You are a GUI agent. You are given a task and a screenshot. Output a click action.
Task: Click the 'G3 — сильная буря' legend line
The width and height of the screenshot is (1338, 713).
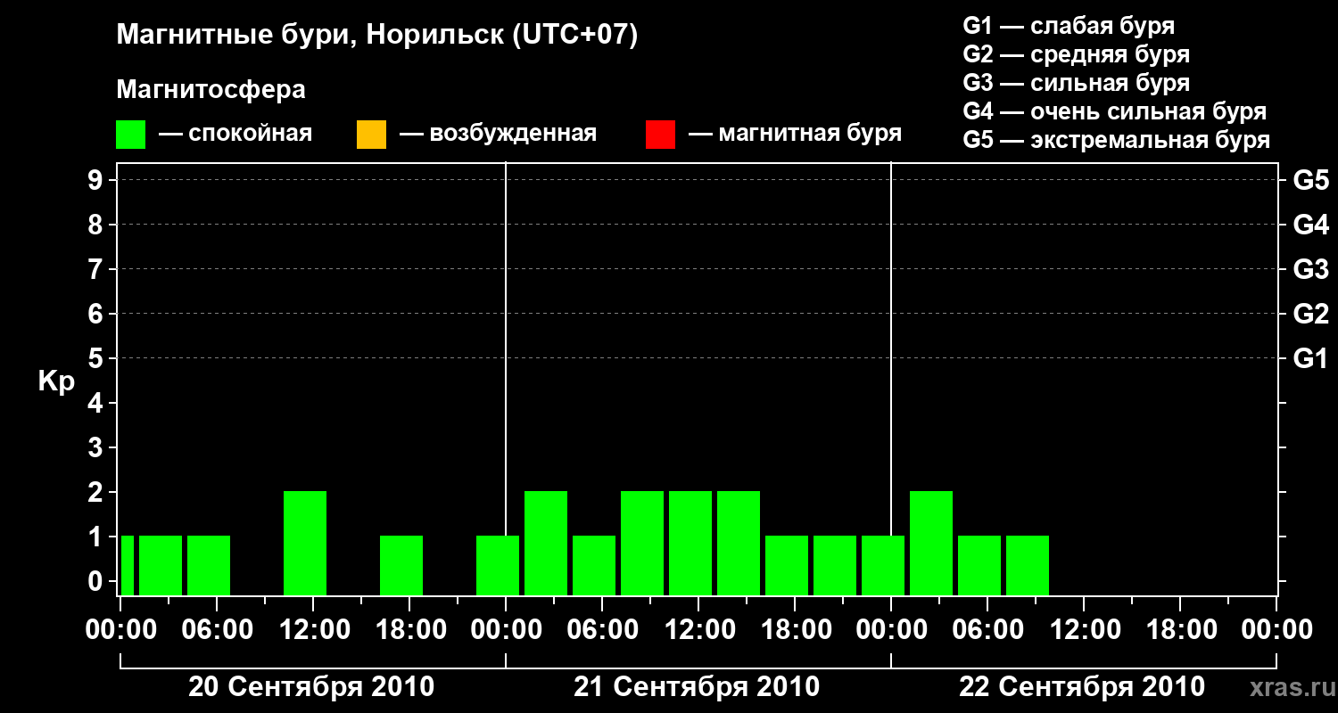(1076, 83)
